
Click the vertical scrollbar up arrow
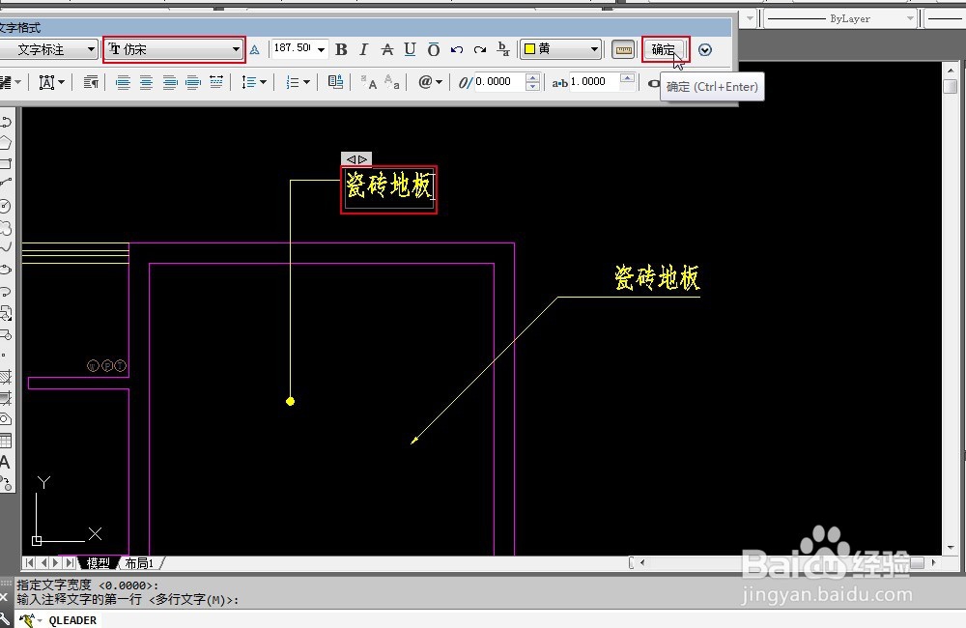(950, 70)
